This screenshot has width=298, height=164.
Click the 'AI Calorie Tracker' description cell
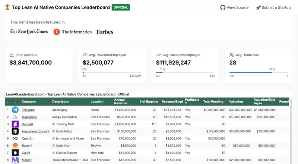pos(64,153)
